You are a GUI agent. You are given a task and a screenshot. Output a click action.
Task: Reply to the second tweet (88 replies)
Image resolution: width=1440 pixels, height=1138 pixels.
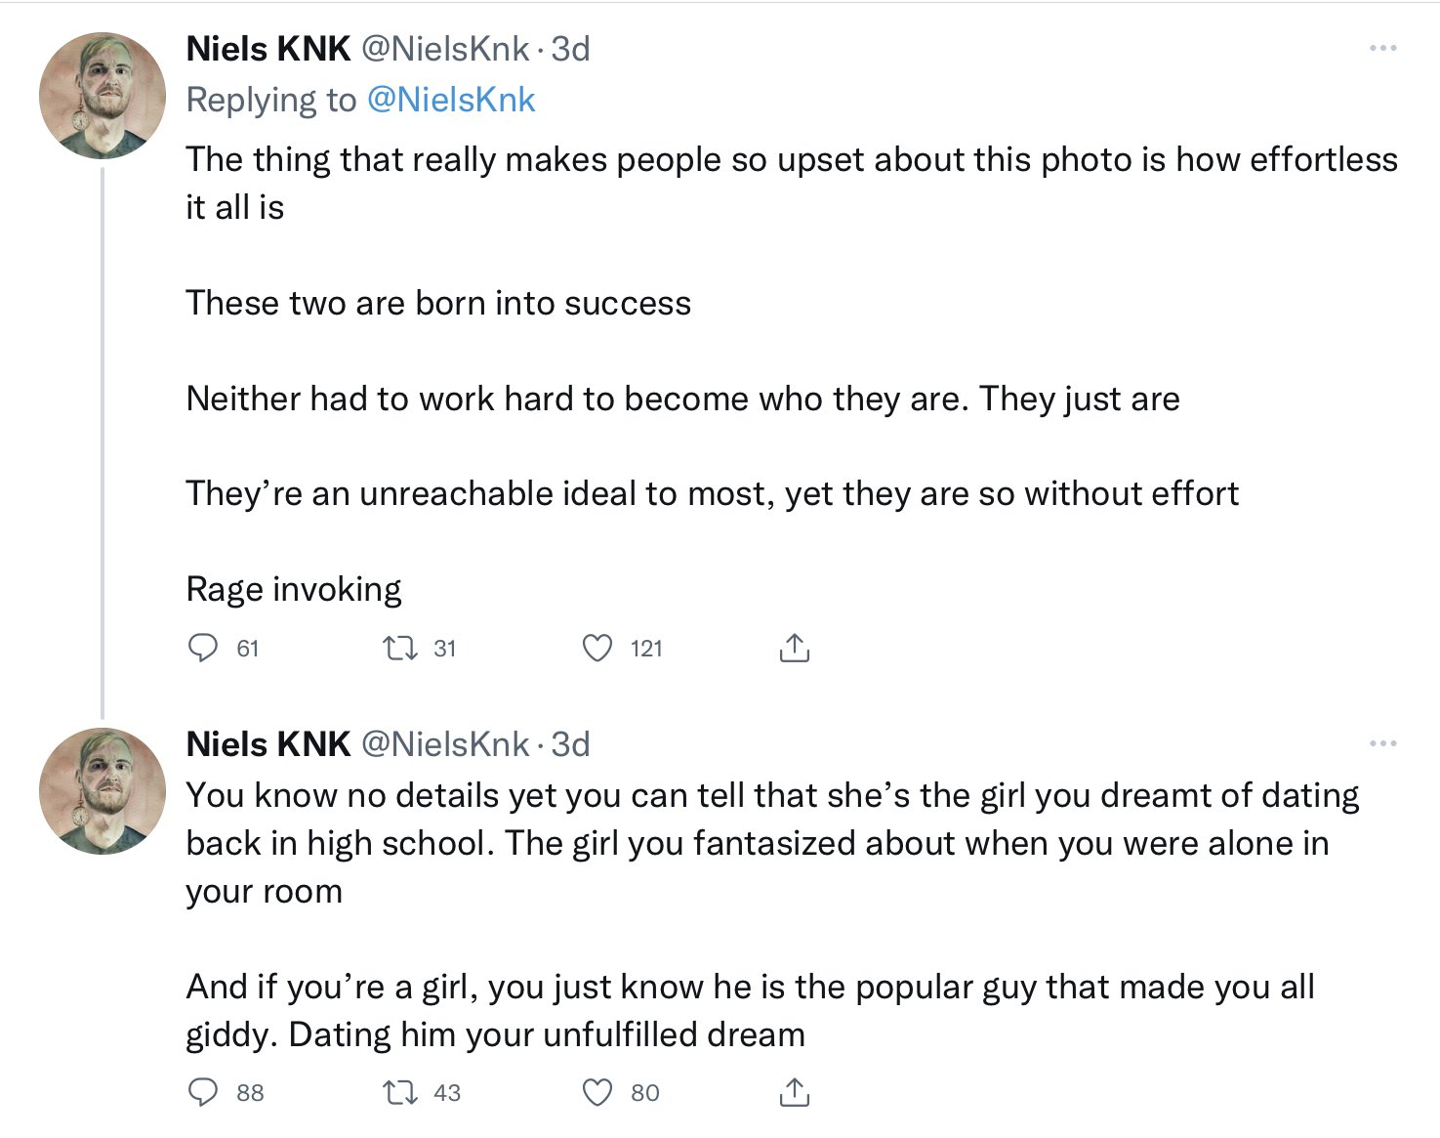(x=202, y=1092)
